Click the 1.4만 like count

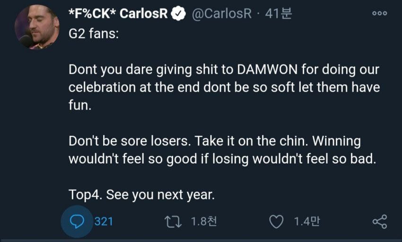click(306, 221)
